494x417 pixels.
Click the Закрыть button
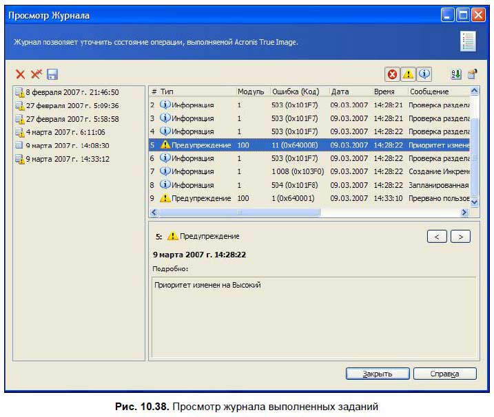tap(378, 374)
